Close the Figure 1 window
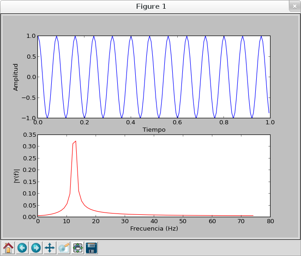301x256 pixels. (294, 6)
